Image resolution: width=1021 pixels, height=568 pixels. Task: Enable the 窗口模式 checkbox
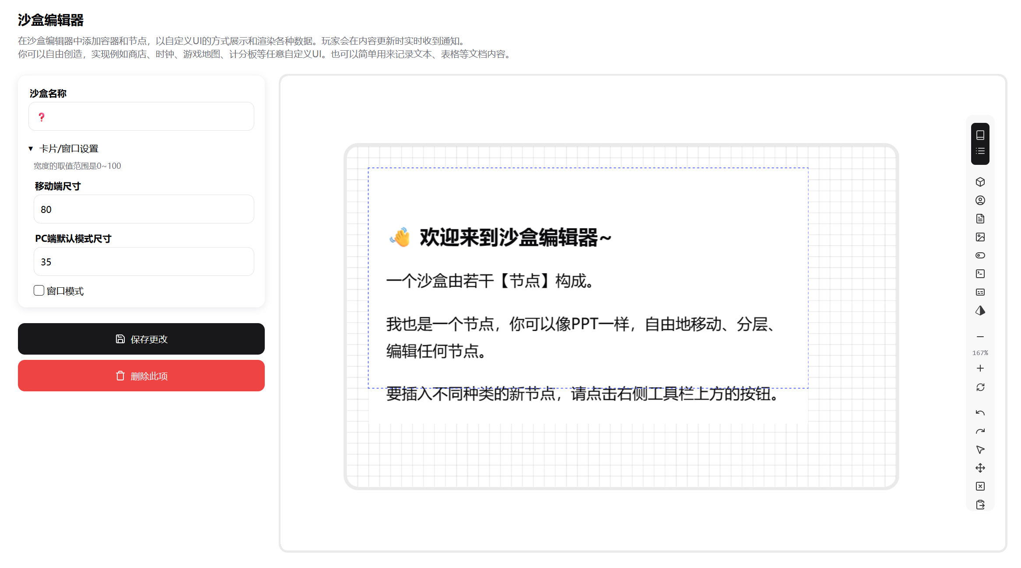click(39, 290)
